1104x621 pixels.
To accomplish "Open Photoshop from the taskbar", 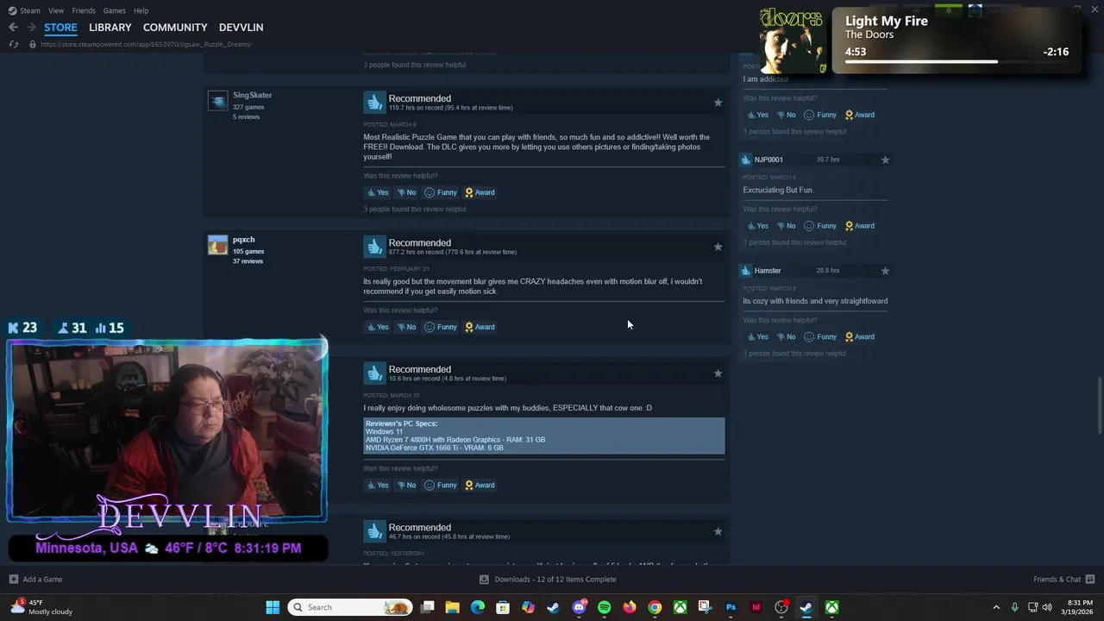I will pos(731,607).
